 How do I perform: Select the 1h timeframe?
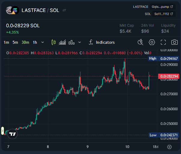point(35,42)
